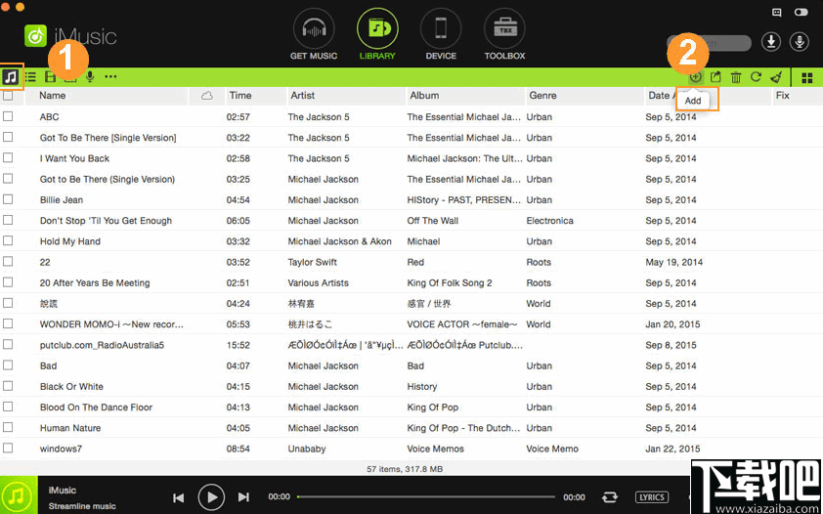
Task: Toggle the repeat mode icon
Action: [609, 496]
